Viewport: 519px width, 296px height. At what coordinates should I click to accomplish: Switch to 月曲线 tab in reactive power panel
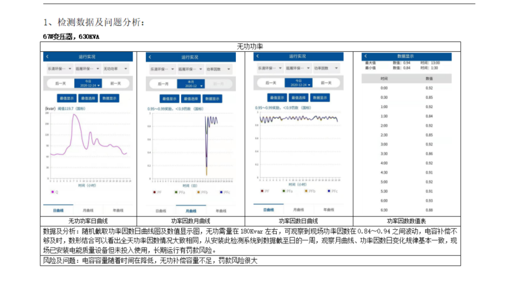88,211
